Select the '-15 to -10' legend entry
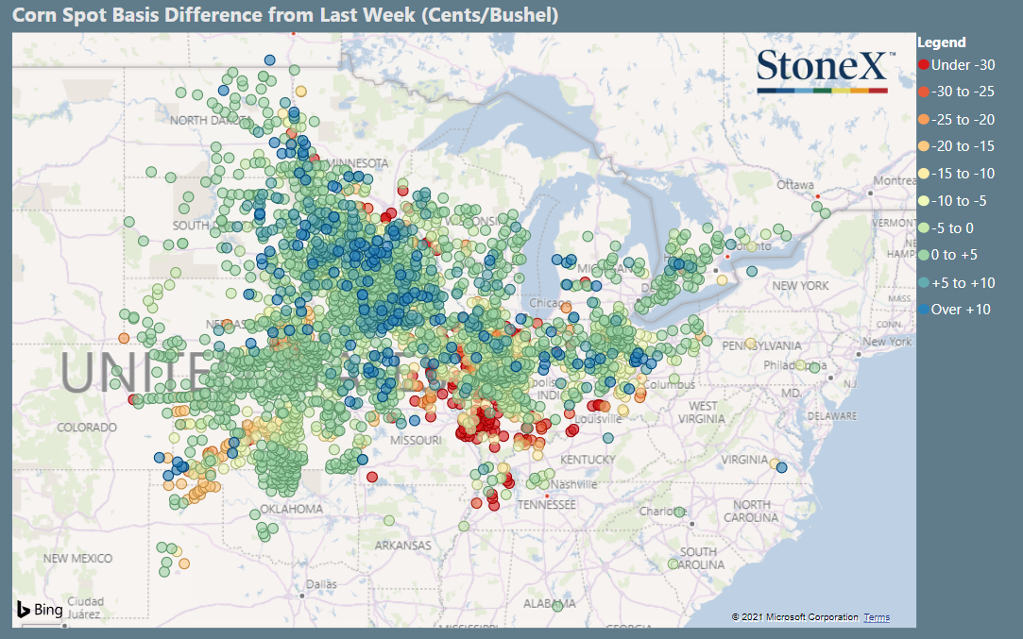The width and height of the screenshot is (1023, 639). tap(957, 174)
